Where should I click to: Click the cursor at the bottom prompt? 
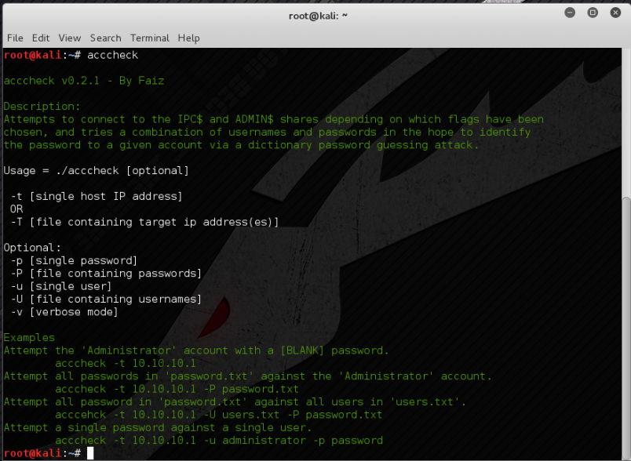coord(90,453)
